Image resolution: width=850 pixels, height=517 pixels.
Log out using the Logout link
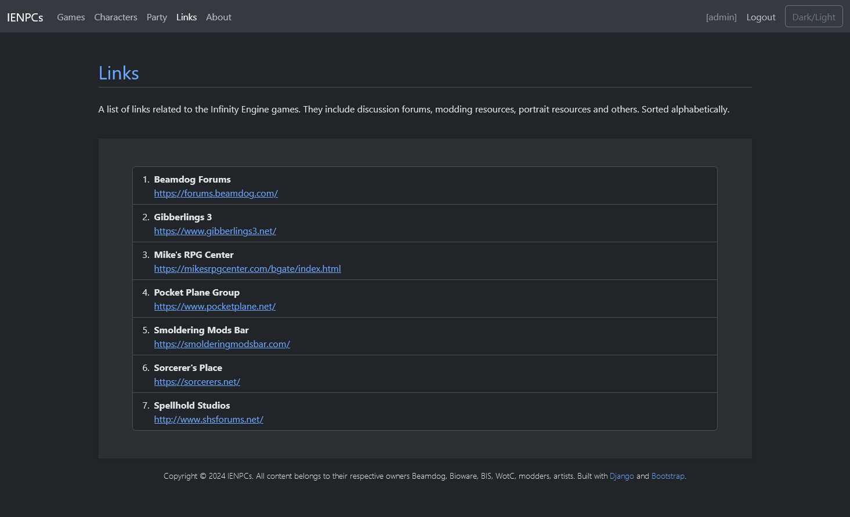coord(761,17)
